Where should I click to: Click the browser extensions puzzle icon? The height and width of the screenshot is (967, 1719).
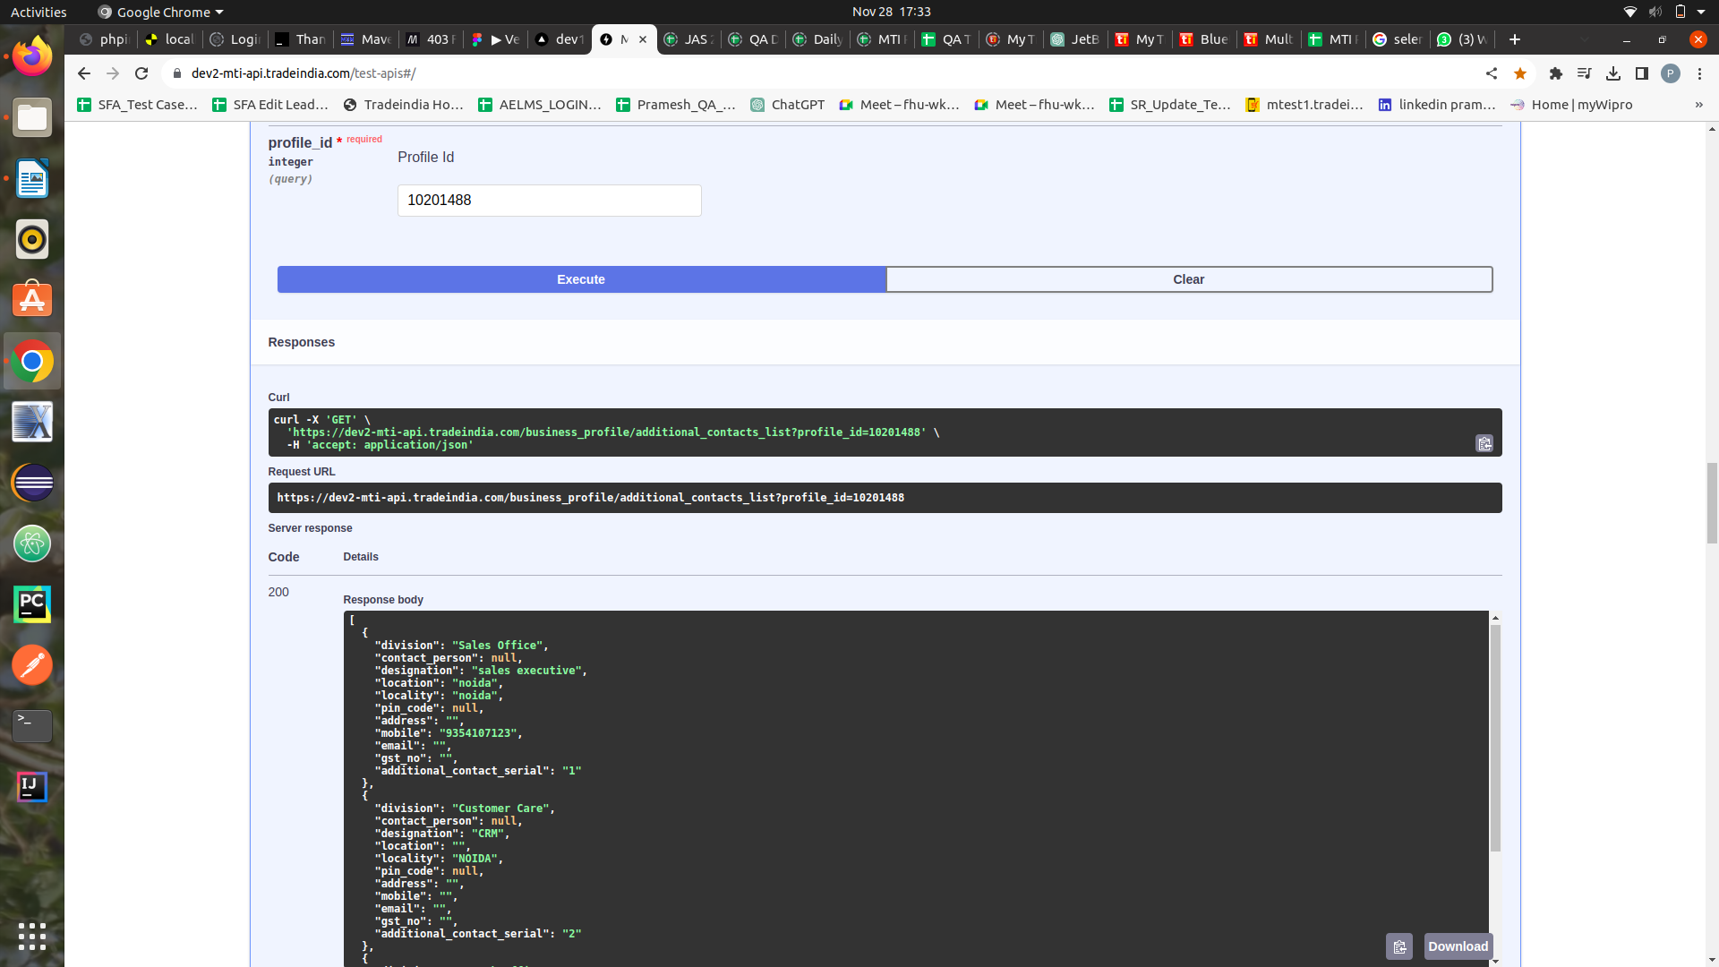coord(1555,73)
